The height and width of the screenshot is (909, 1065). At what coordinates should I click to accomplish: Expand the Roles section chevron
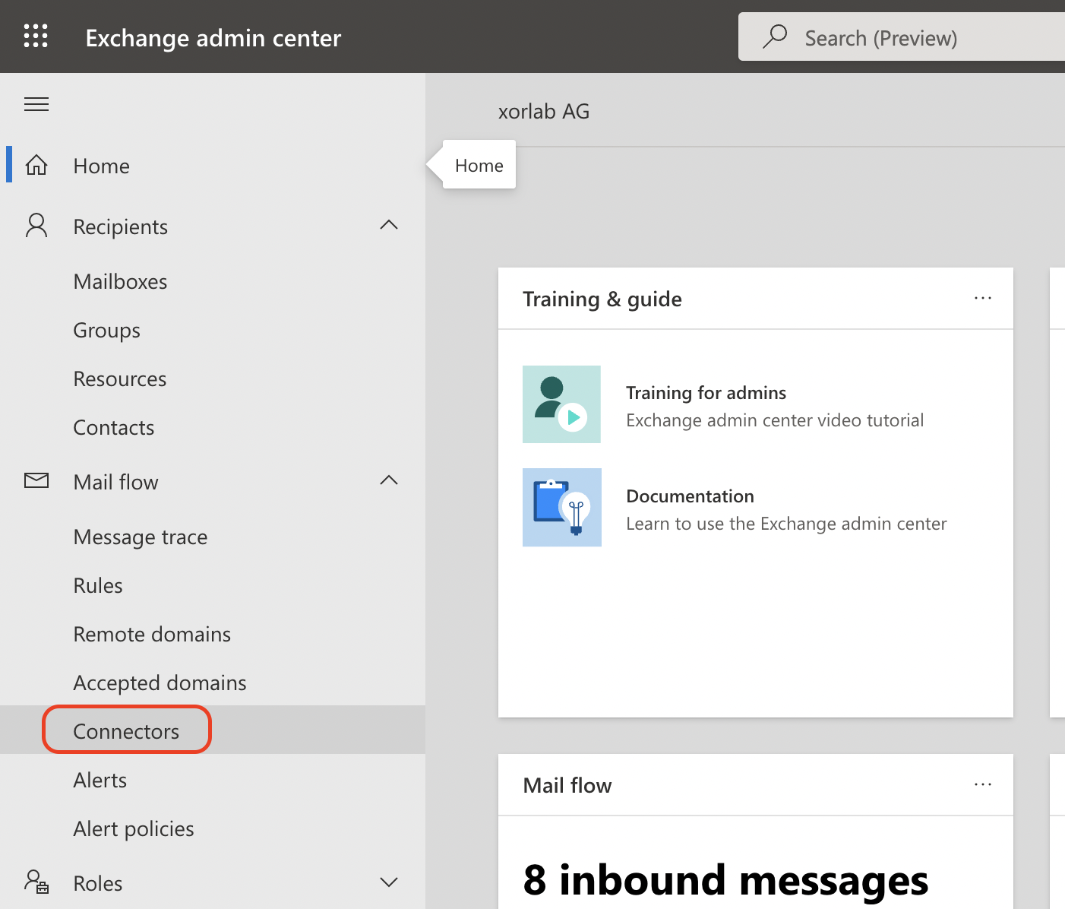[x=389, y=882]
